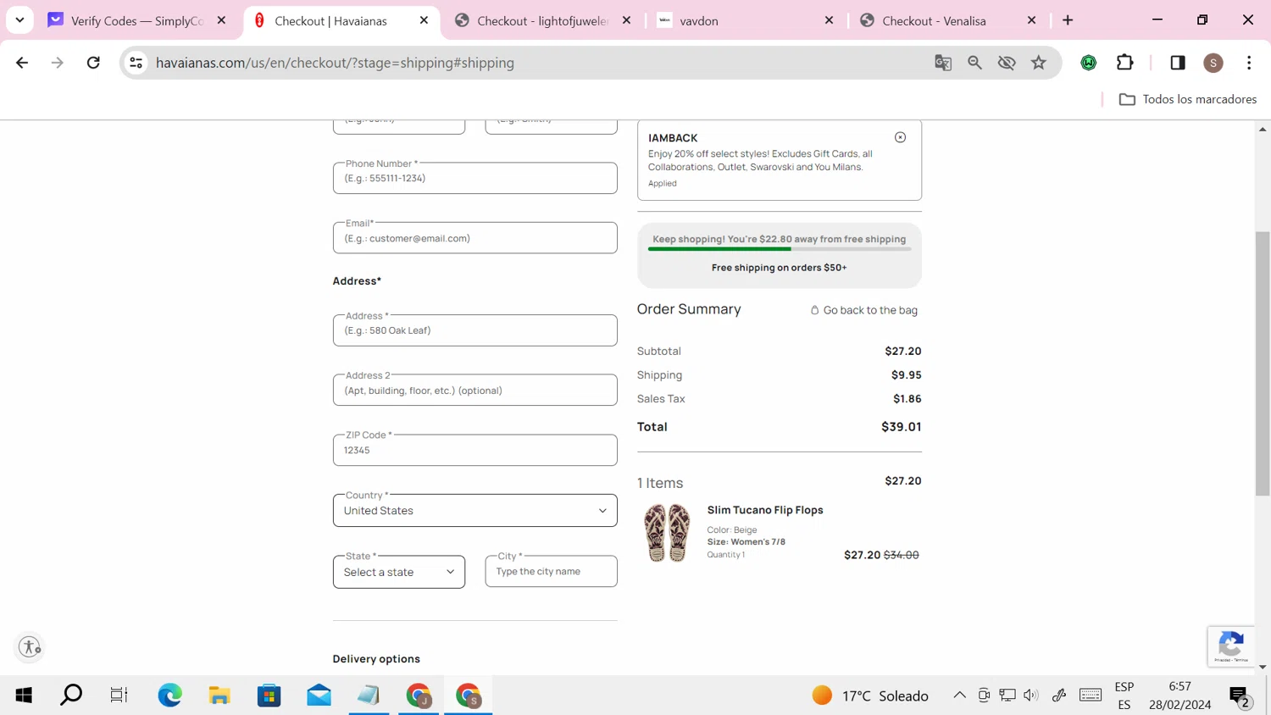The image size is (1271, 715).
Task: Click the Email input field
Action: [475, 238]
